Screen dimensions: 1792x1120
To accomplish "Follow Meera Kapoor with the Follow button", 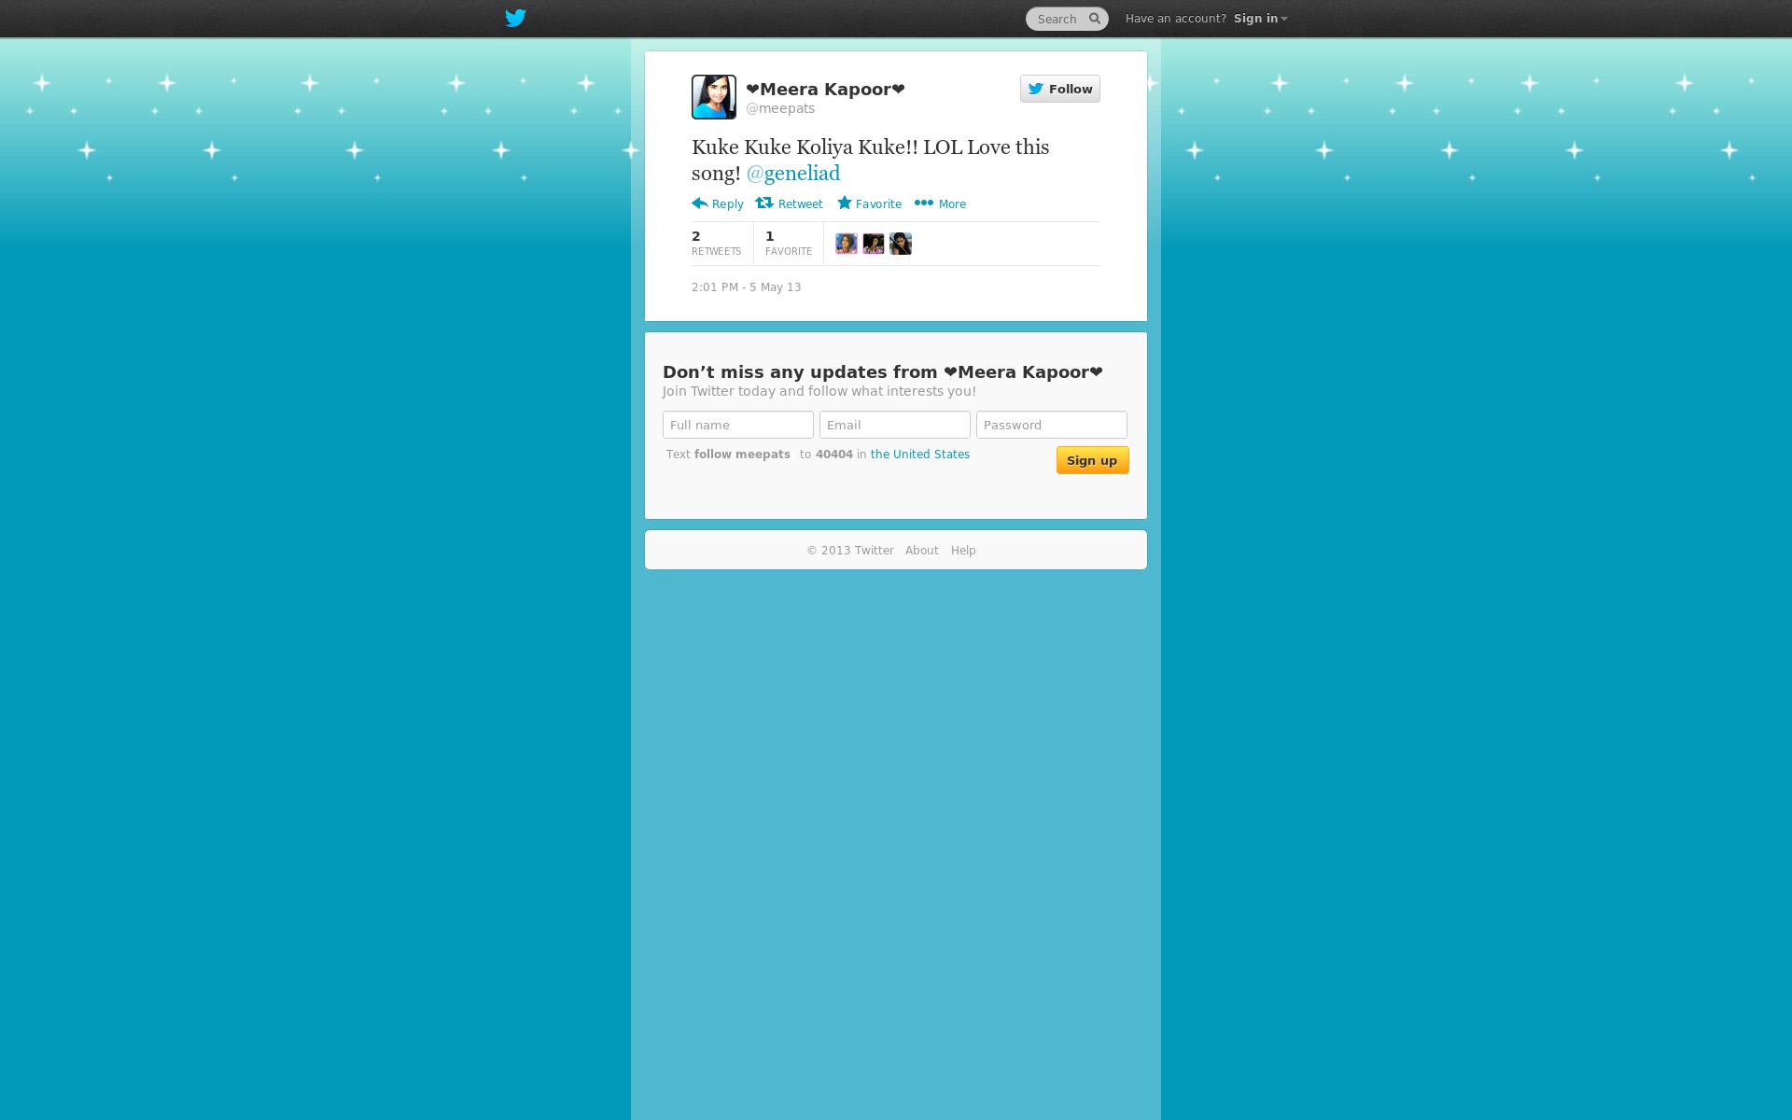I will (x=1060, y=89).
